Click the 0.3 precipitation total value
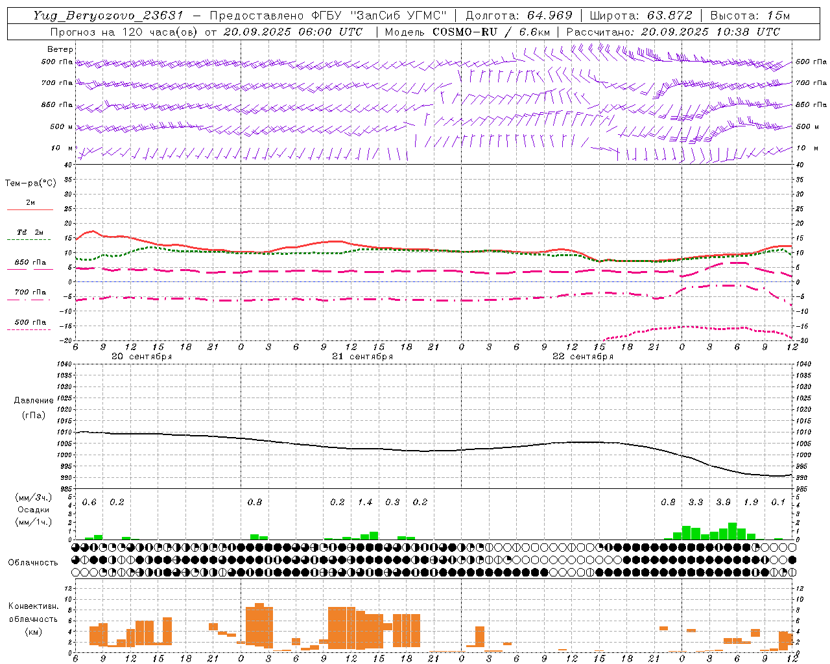Image resolution: width=830 pixels, height=664 pixels. tap(392, 503)
